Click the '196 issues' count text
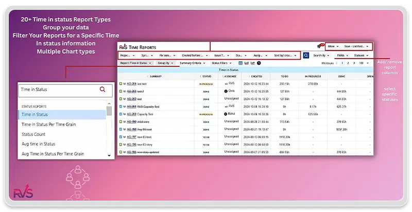Screen dimensions: 412x212 (x=328, y=63)
